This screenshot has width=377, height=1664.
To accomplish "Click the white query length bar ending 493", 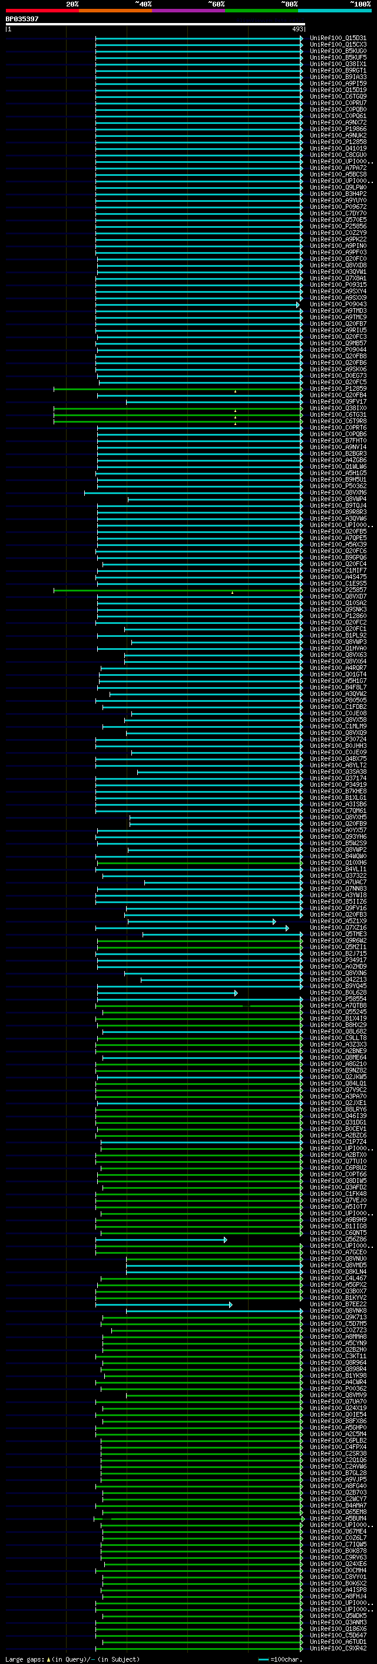I will [x=156, y=24].
